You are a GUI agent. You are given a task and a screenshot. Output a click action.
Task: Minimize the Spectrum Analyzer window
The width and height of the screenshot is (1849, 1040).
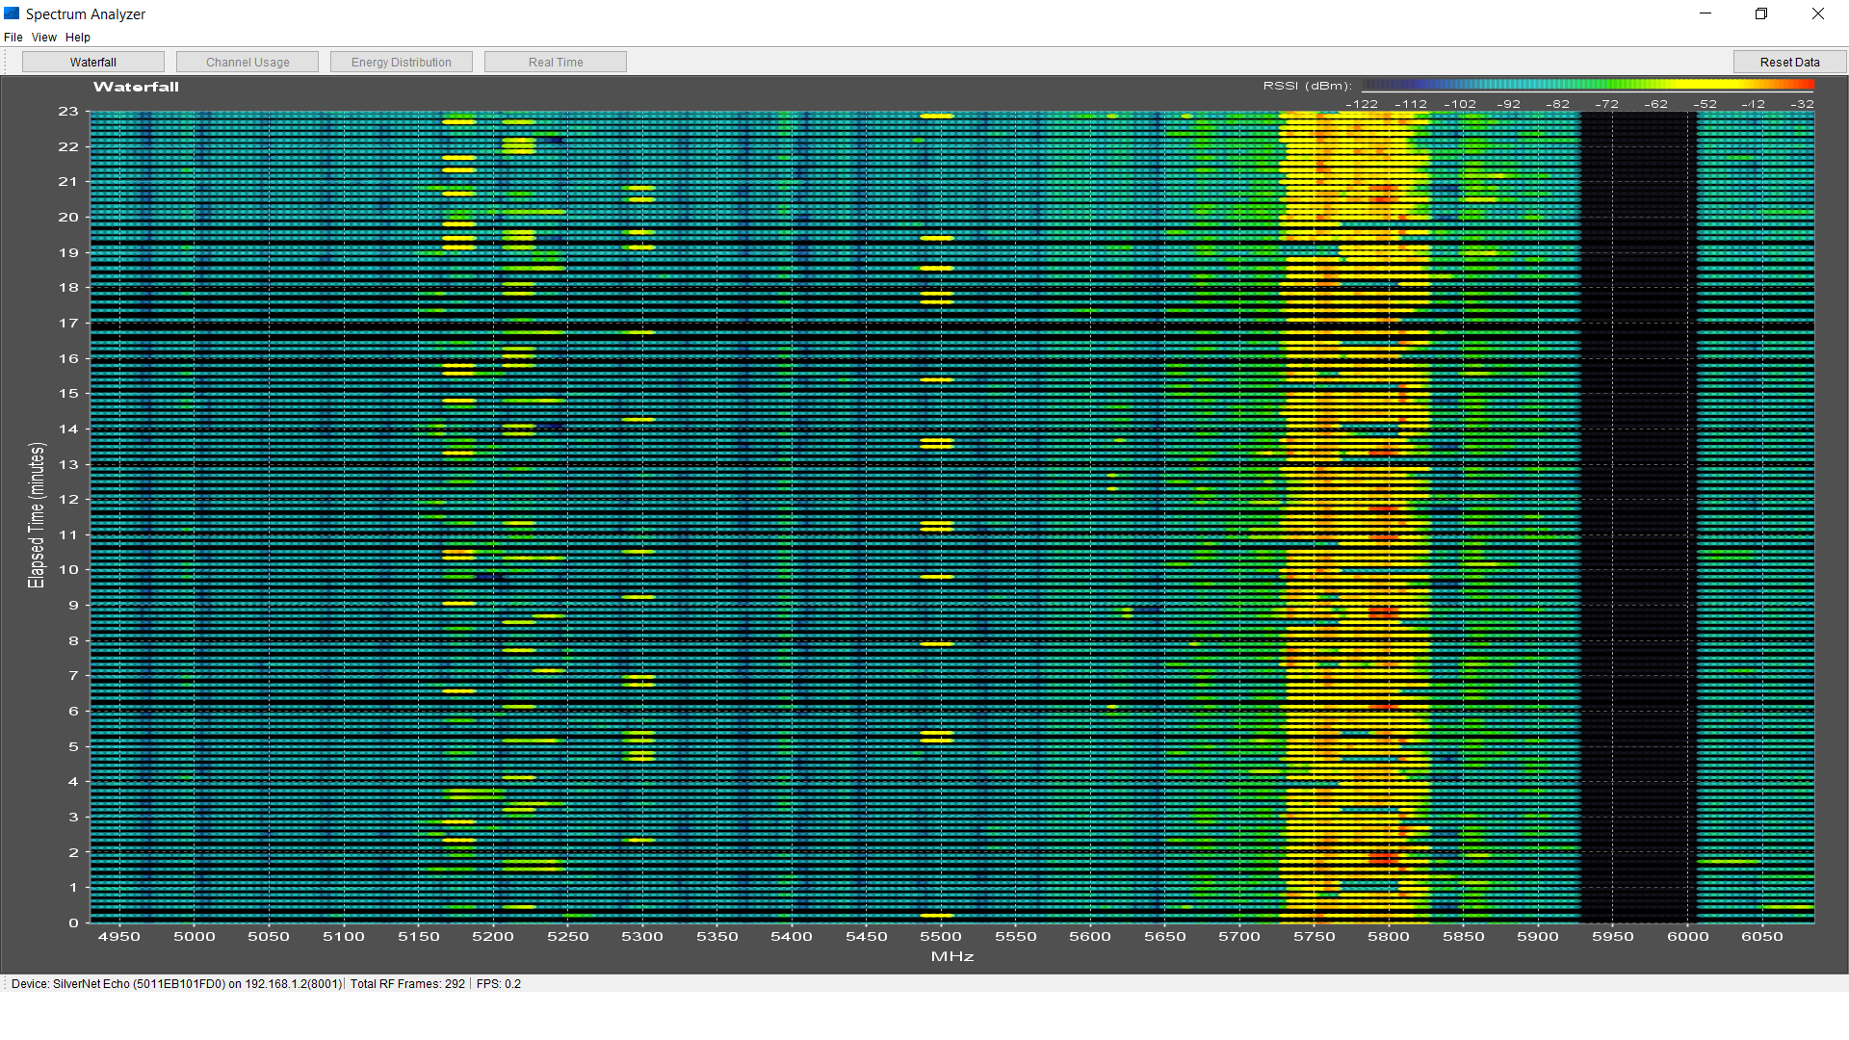pyautogui.click(x=1706, y=13)
